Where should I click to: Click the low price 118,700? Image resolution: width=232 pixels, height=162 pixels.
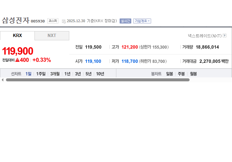pos(130,61)
